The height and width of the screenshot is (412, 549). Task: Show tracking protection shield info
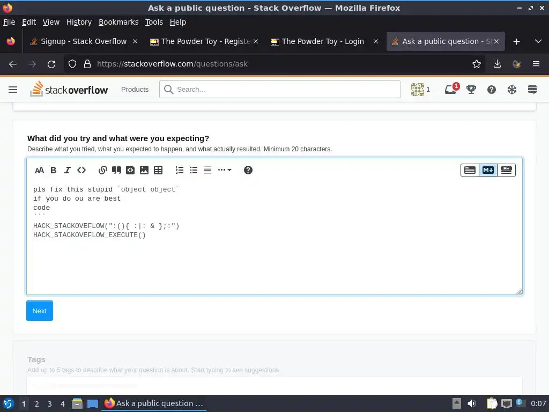[72, 64]
